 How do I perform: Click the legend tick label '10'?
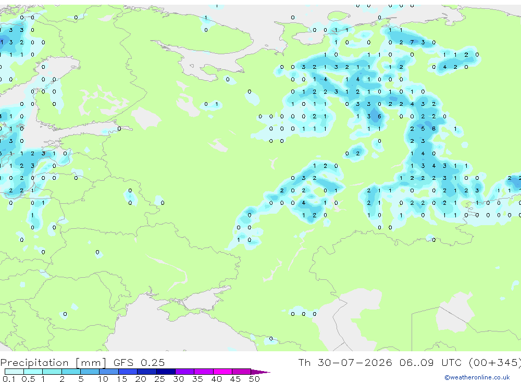[103, 379]
